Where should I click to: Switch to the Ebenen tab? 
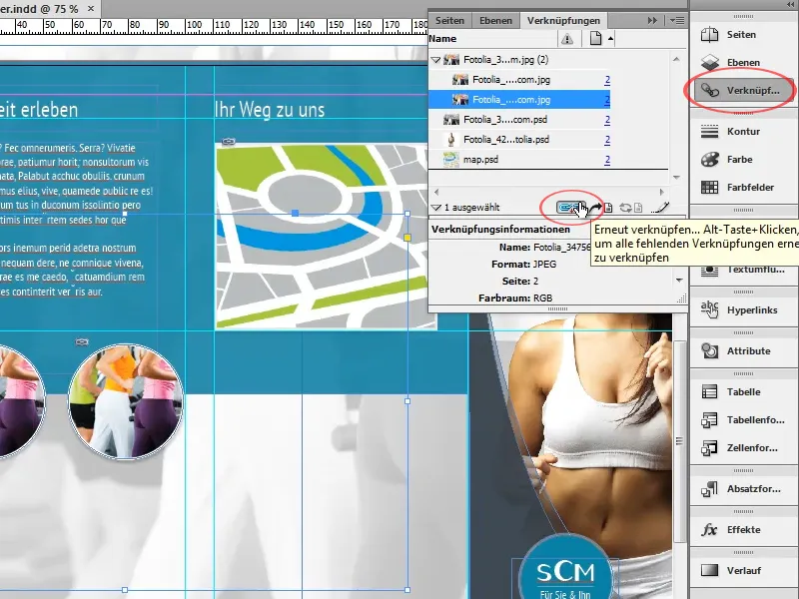click(x=495, y=20)
